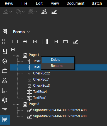
Task: Click the checkbox icon beside CheckBox3
Action: pyautogui.click(x=30, y=86)
